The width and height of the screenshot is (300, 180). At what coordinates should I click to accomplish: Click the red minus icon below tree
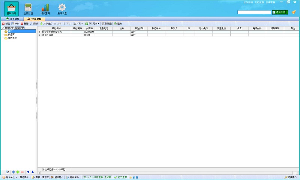point(22,172)
